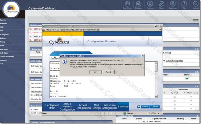Click scroll down arrow of the summary box

point(156,97)
